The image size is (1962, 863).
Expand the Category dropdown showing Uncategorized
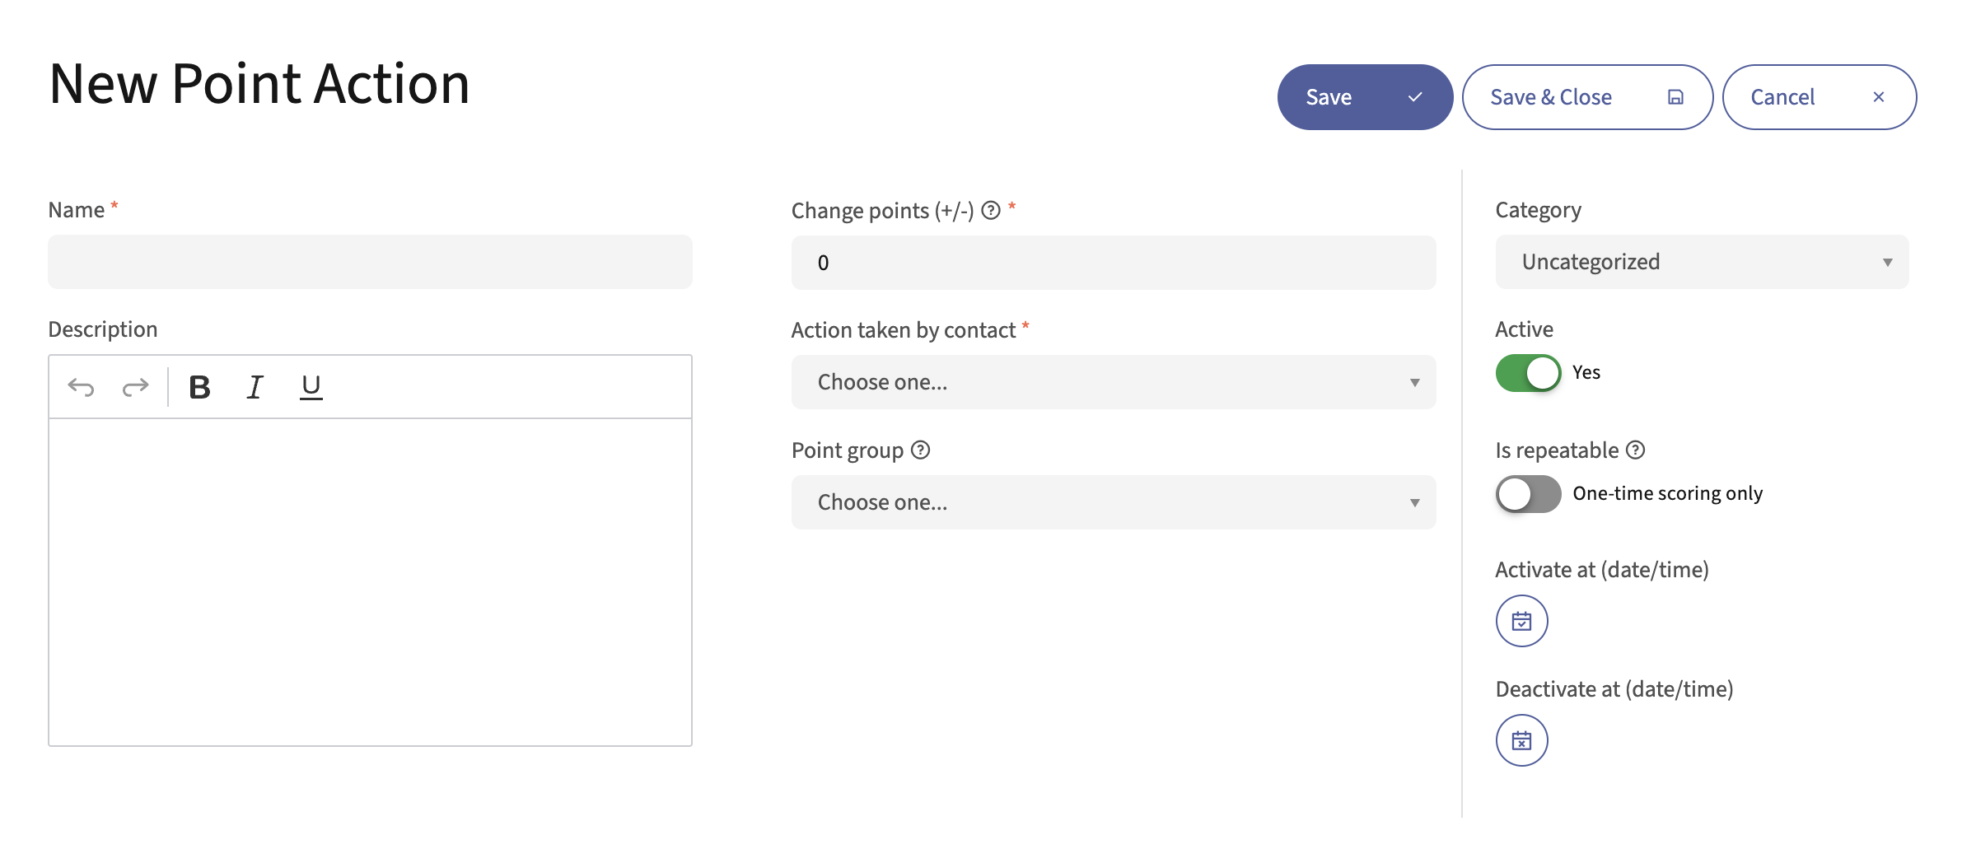pos(1701,262)
